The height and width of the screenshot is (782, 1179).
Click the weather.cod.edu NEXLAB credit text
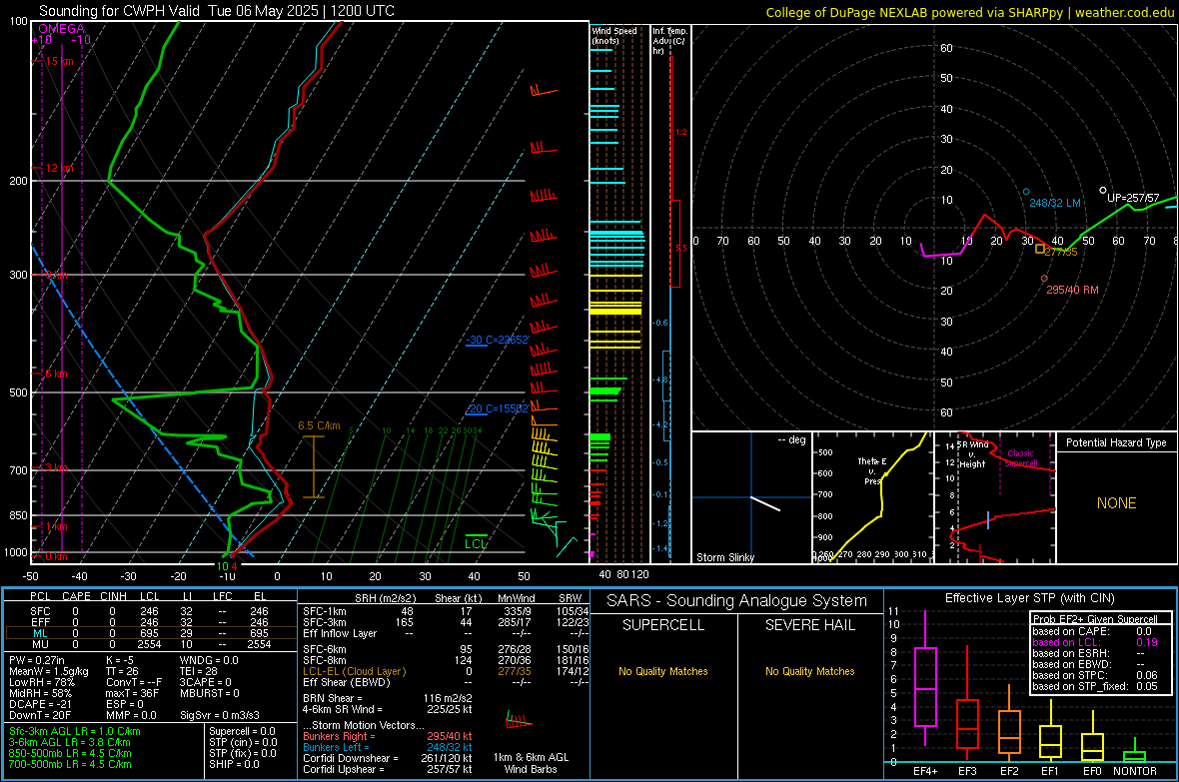pos(970,12)
